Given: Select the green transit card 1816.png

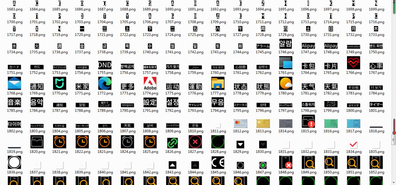Looking at the screenshot, I should pyautogui.click(x=331, y=124).
